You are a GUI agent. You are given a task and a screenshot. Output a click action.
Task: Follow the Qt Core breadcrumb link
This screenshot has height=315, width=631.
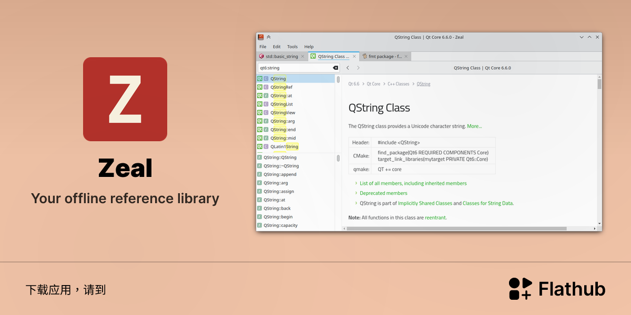(x=373, y=84)
